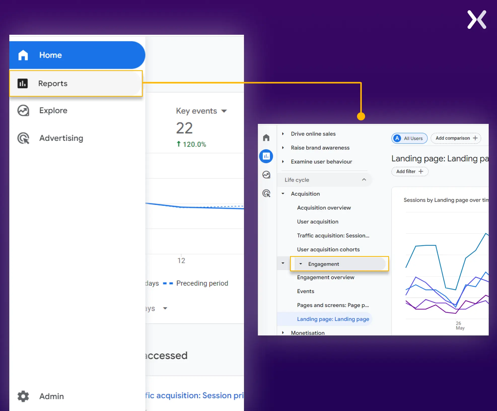Open the days range dropdown arrow
Viewport: 497px width, 411px height.
click(x=165, y=308)
